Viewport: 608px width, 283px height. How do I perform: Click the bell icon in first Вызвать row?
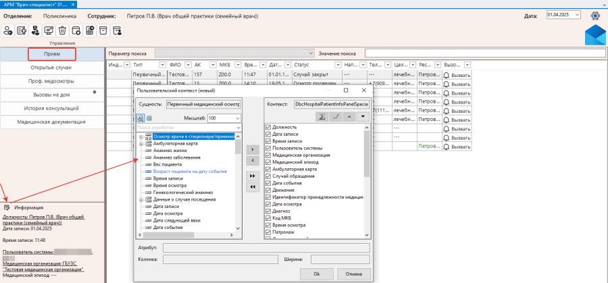pos(447,75)
